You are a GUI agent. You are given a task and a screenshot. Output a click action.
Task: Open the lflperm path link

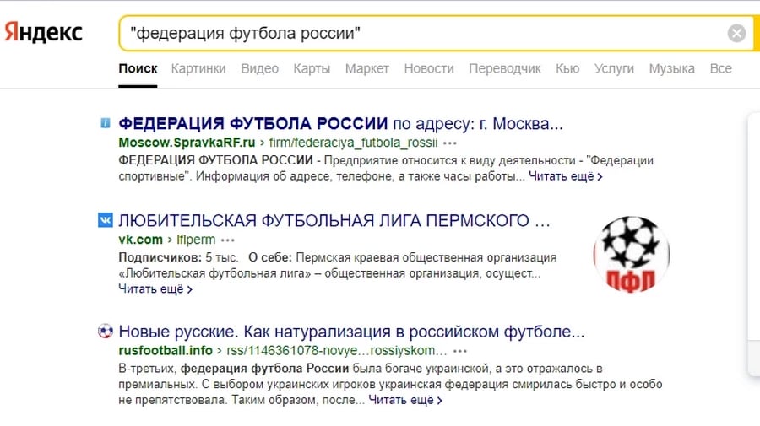(x=196, y=240)
